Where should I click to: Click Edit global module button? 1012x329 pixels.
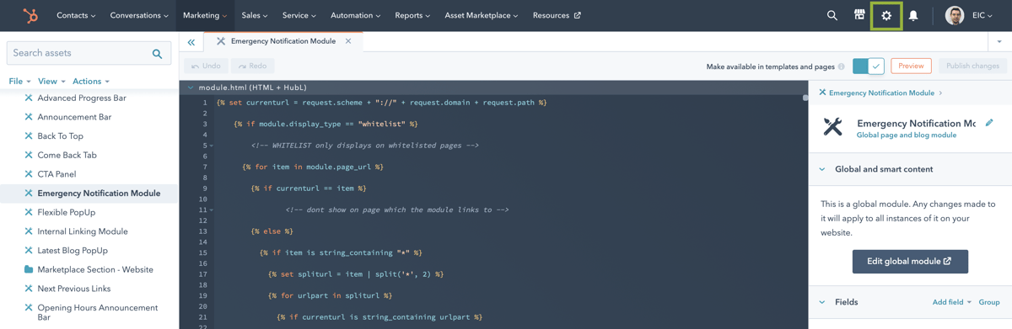[910, 262]
